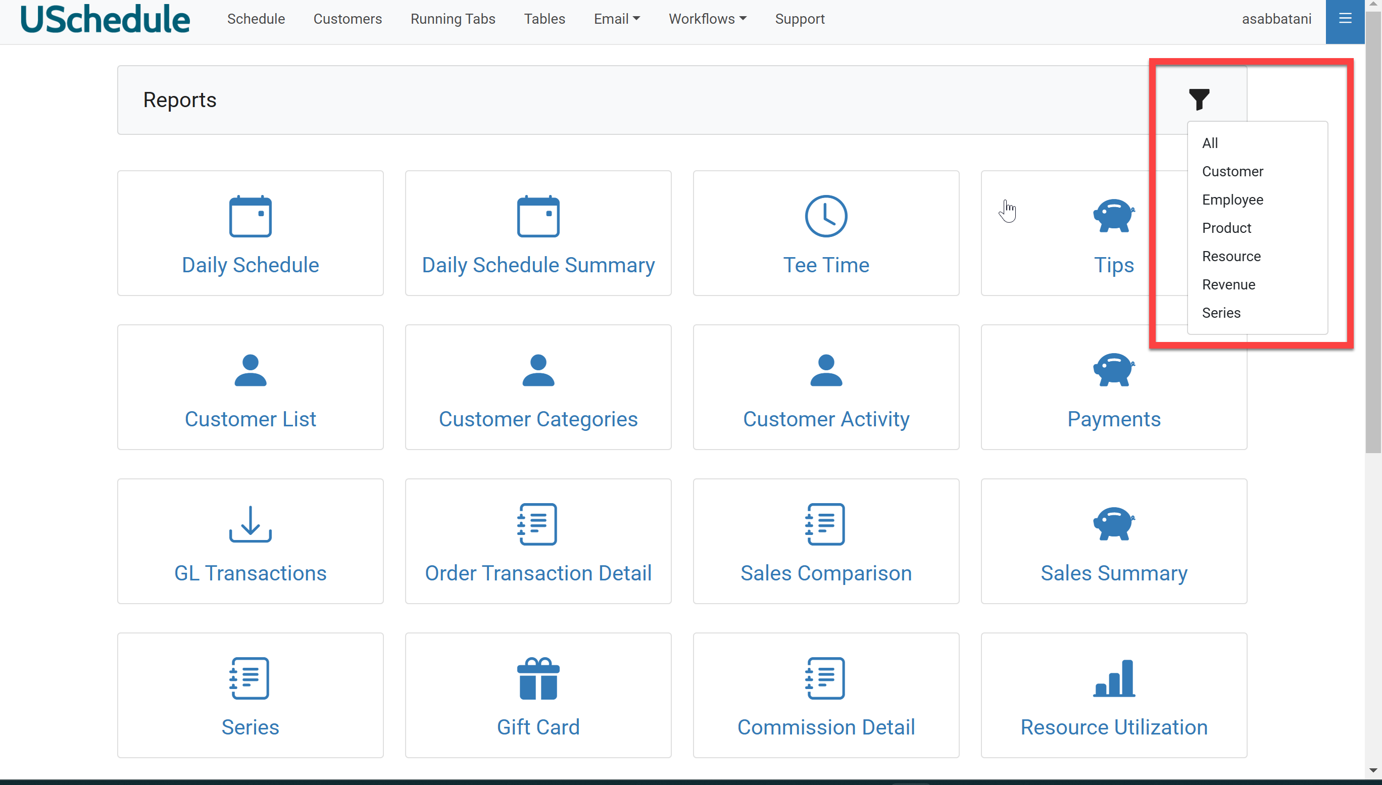Expand the Workflows dropdown menu
This screenshot has height=785, width=1382.
[707, 19]
